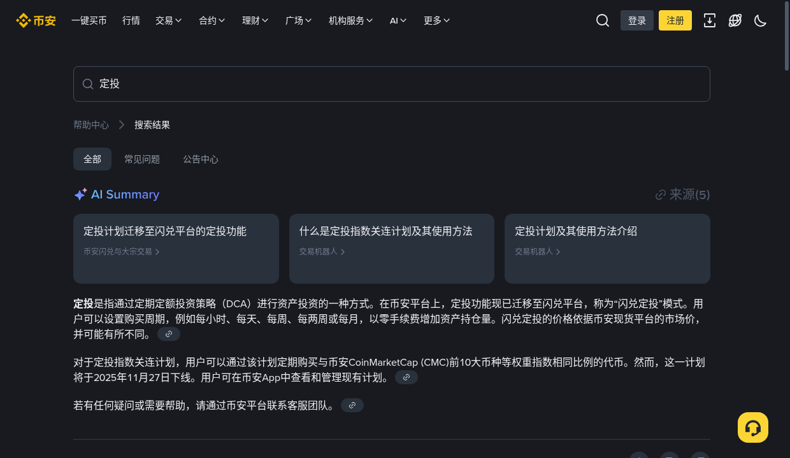Viewport: 790px width, 458px height.
Task: Click source link chip after 并可能有所不同
Action: pyautogui.click(x=169, y=334)
